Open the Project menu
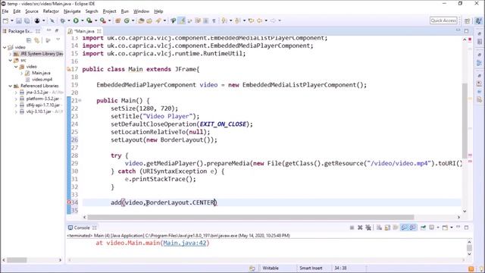Image resolution: width=485 pixels, height=273 pixels. pos(109,11)
